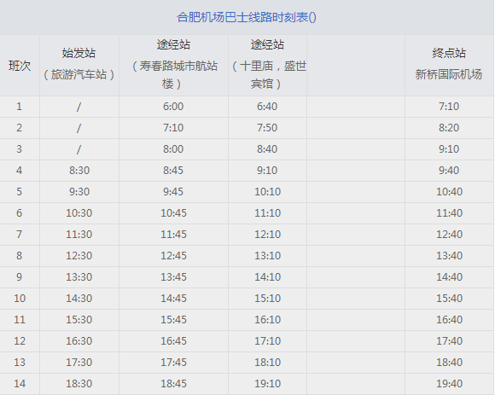
Task: Select the 8:45 time cell
Action: (x=173, y=171)
